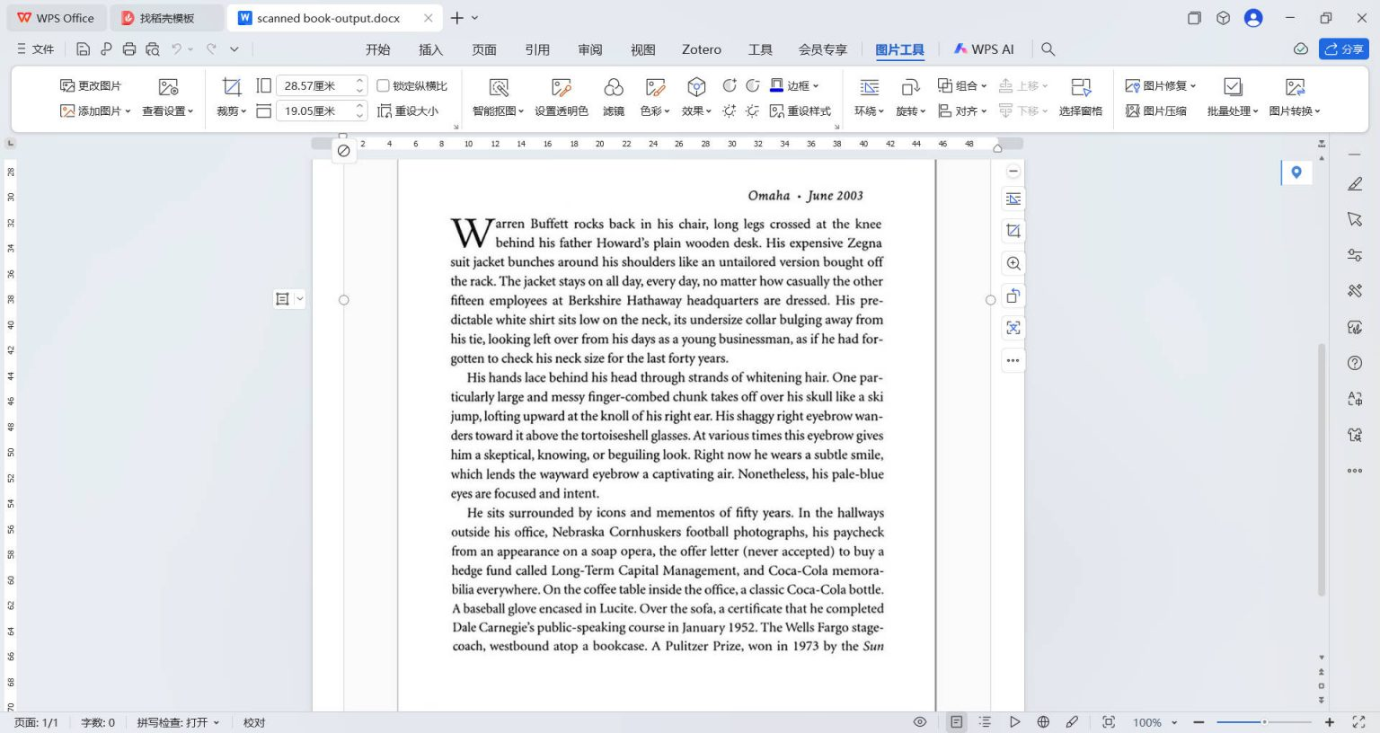
Task: Switch to page layout view in status bar
Action: pyautogui.click(x=957, y=722)
